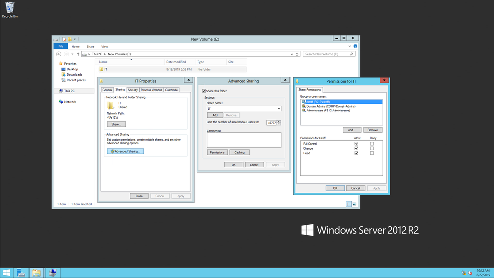Viewport: 494px width, 278px height.
Task: Open the Customize Quick Access Toolbar arrow
Action: (75, 40)
